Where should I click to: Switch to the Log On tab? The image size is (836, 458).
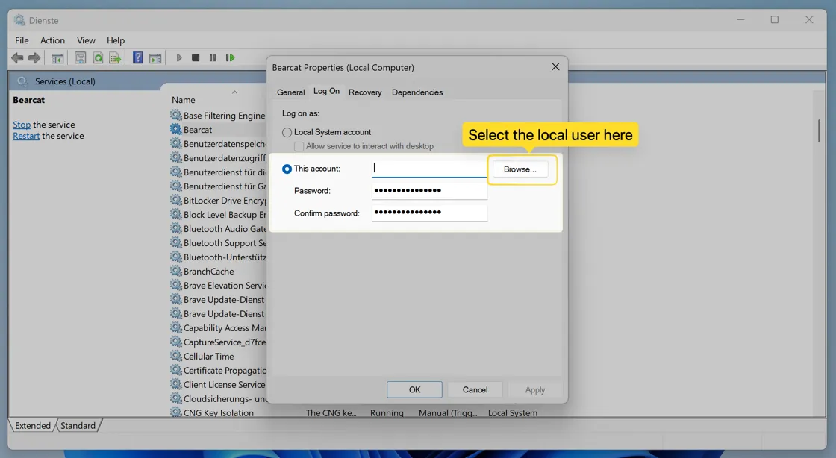pyautogui.click(x=326, y=91)
